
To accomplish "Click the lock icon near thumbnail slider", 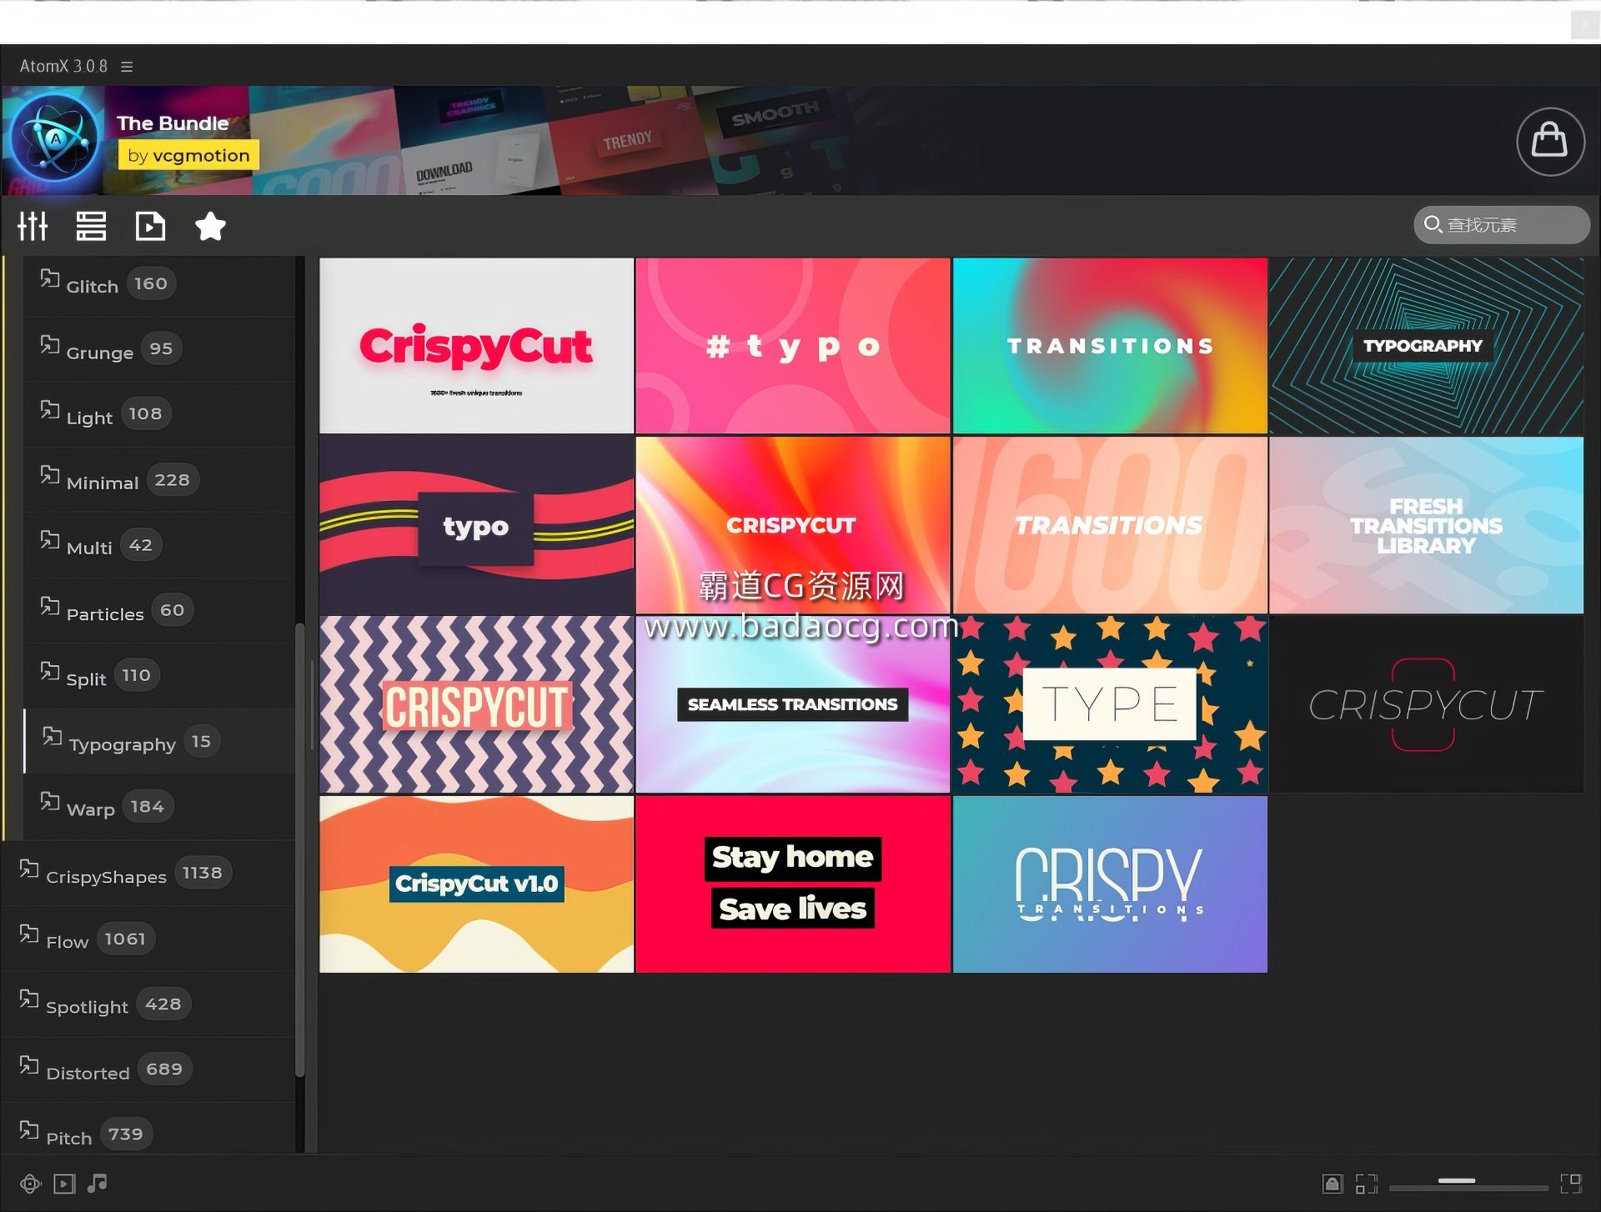I will 1332,1184.
